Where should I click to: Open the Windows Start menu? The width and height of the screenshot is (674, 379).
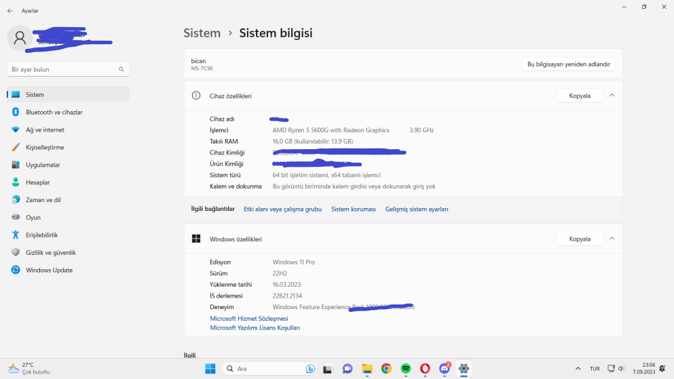pos(210,369)
